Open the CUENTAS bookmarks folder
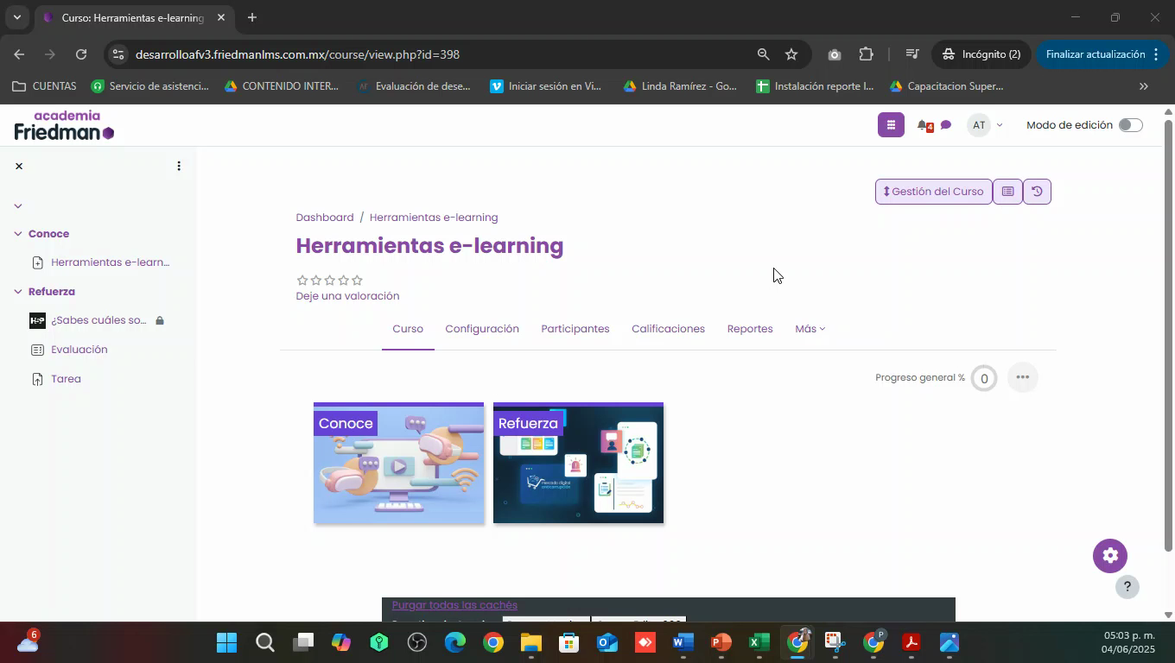1175x663 pixels. click(x=45, y=86)
